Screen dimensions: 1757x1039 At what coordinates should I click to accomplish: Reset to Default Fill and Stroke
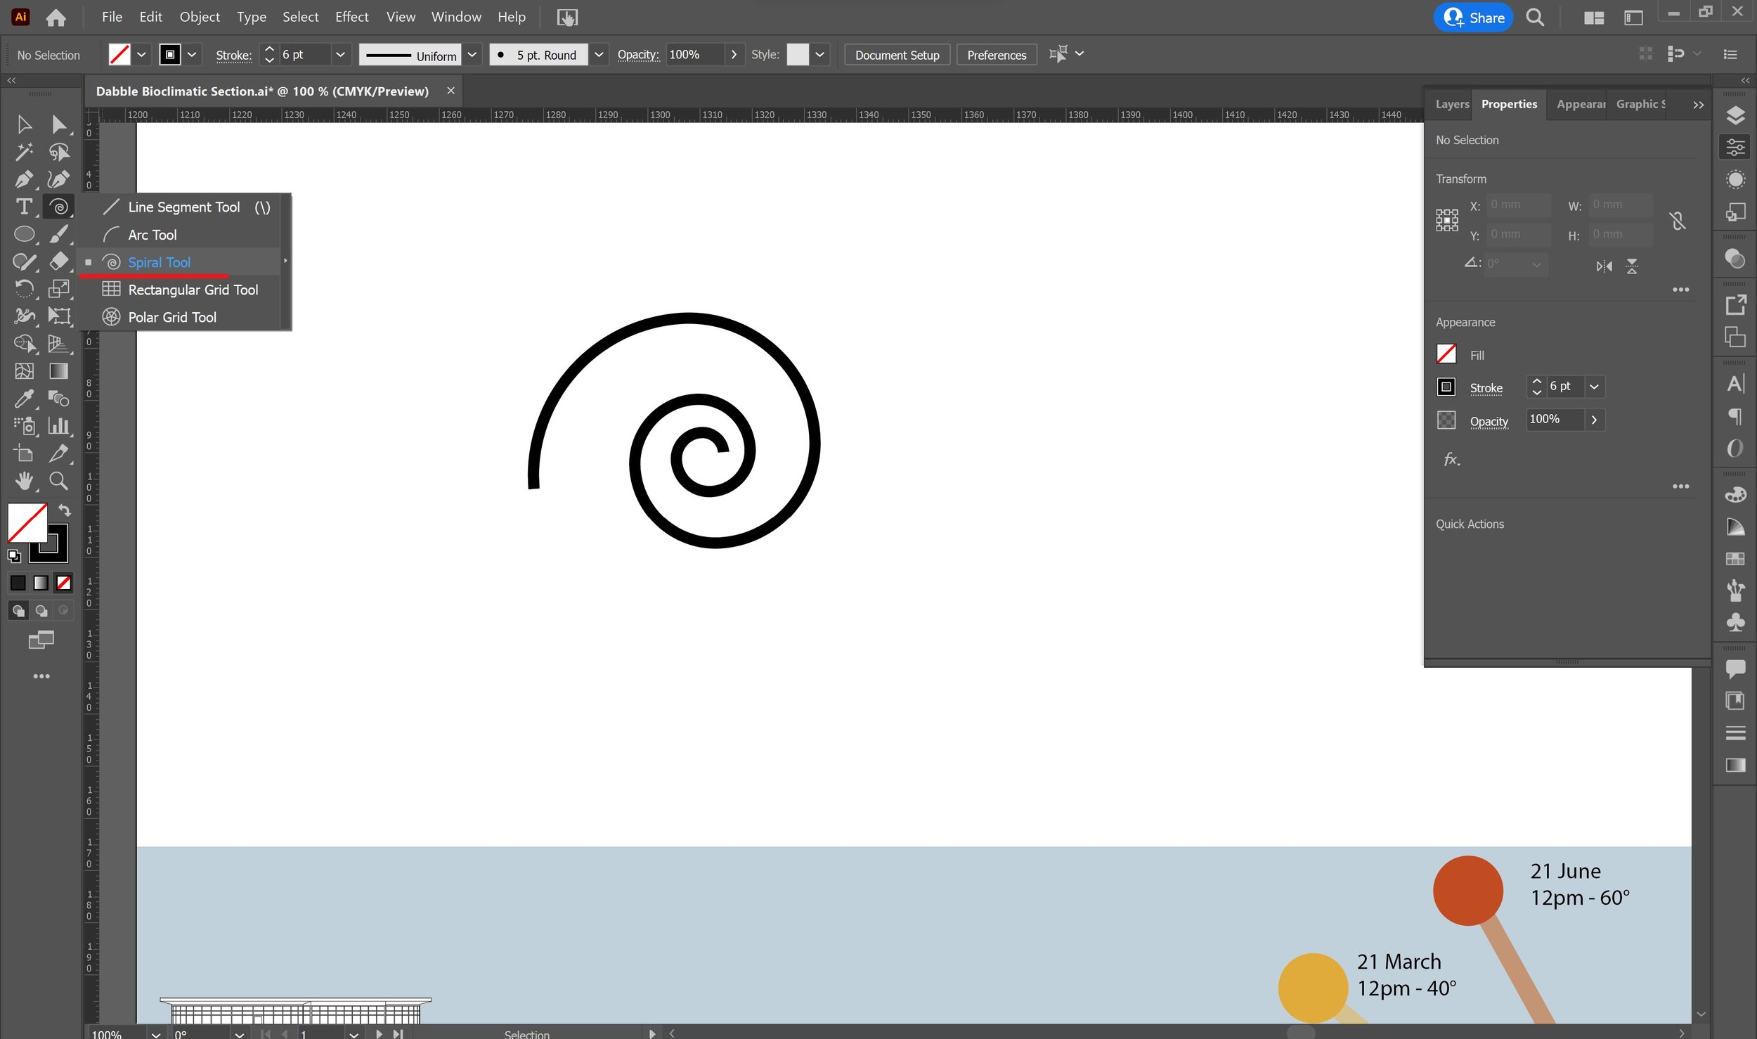click(14, 556)
